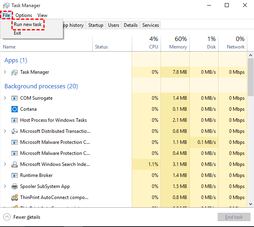Open the Options menu

coord(24,15)
